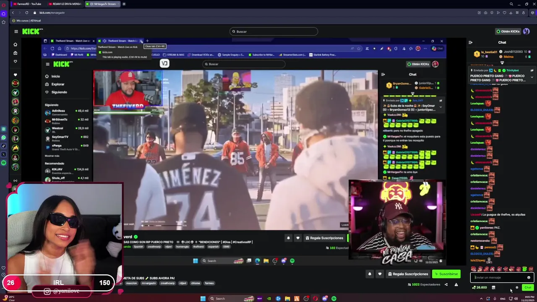Open the mrvargastv tag
The width and height of the screenshot is (537, 302).
pos(149,283)
